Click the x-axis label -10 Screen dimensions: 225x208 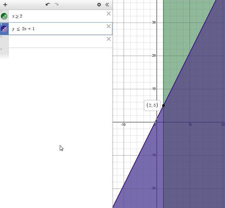123,124
